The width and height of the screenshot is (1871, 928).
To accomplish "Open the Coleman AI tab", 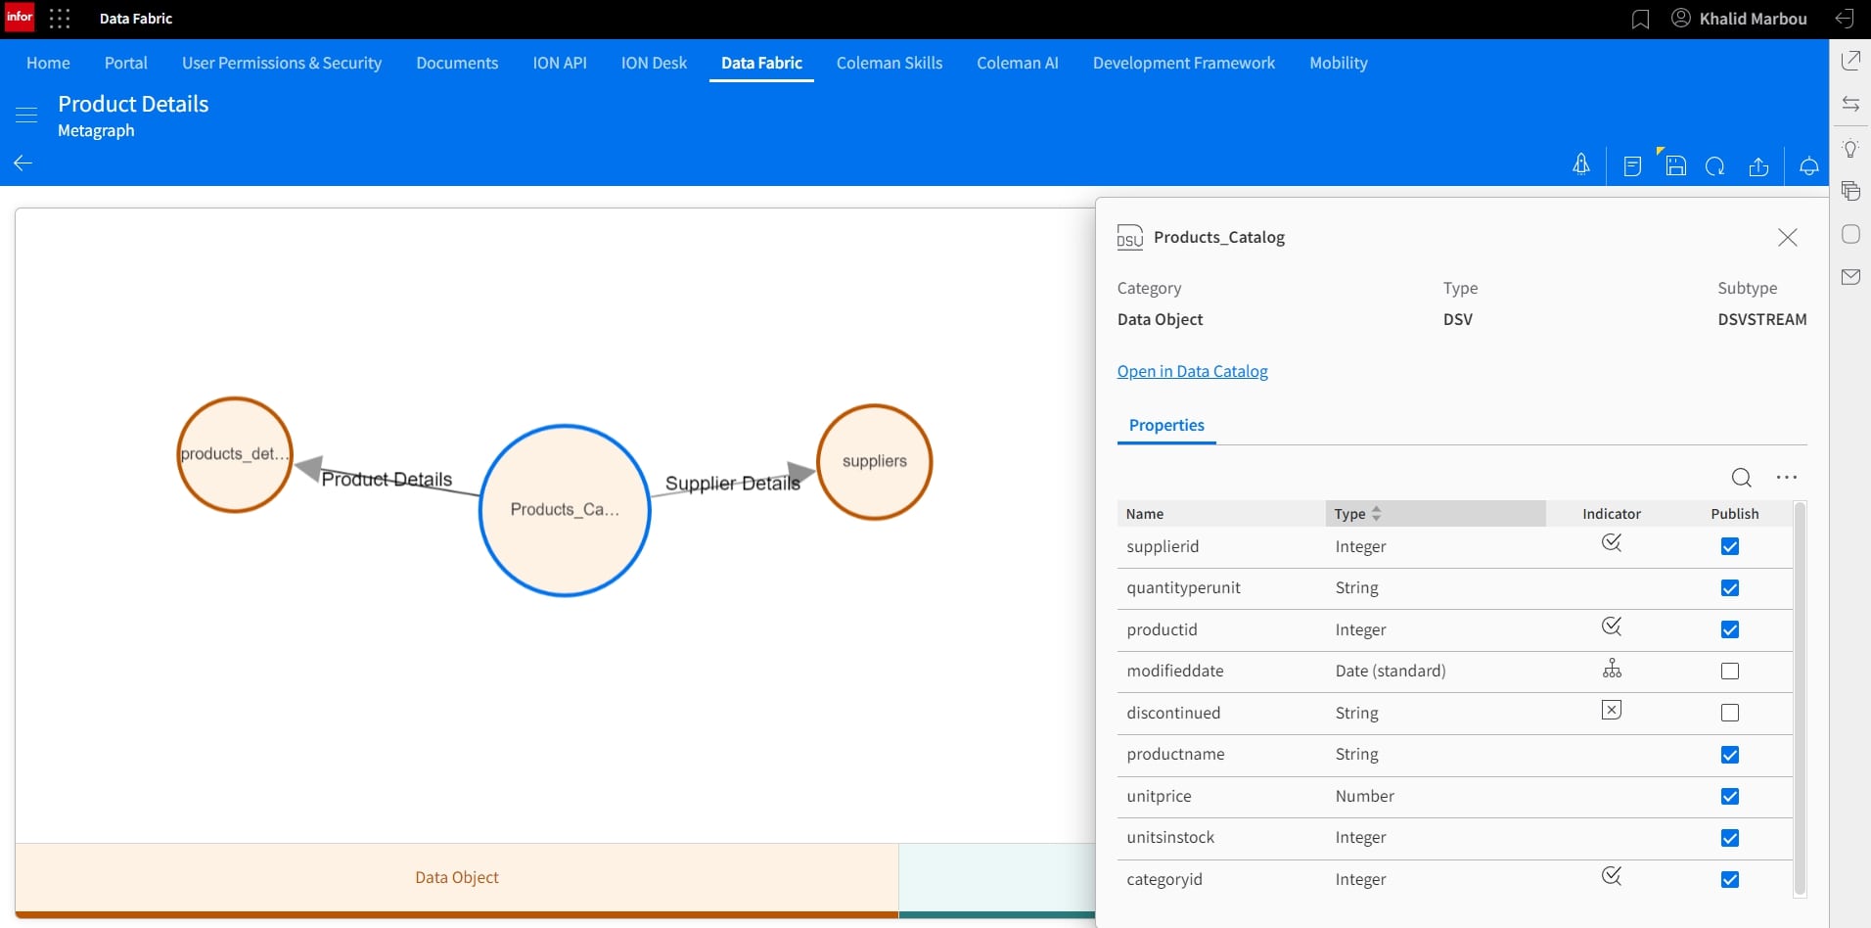I will 1018,63.
